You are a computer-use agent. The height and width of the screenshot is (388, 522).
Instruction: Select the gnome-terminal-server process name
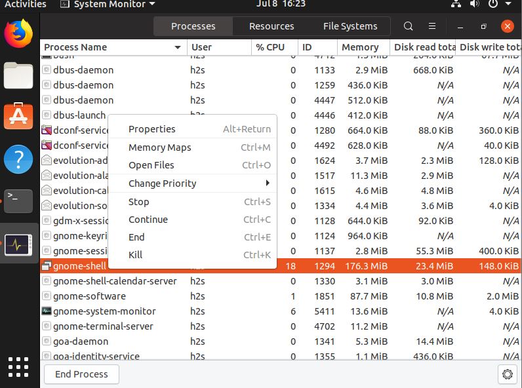103,326
